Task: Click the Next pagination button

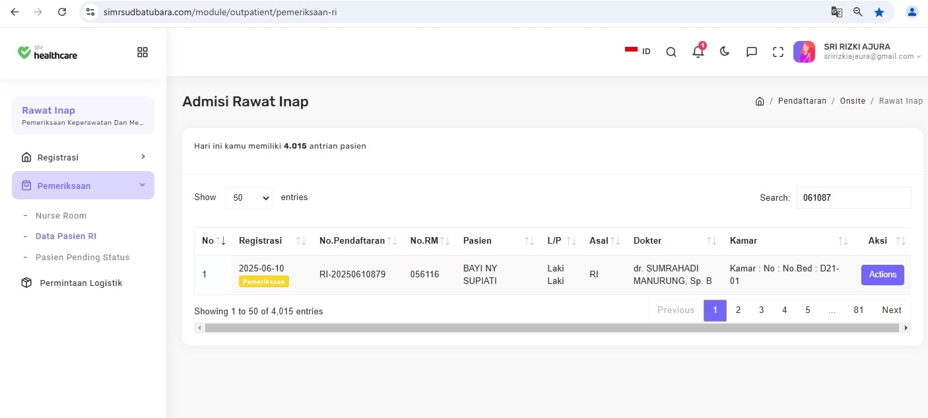Action: point(892,310)
